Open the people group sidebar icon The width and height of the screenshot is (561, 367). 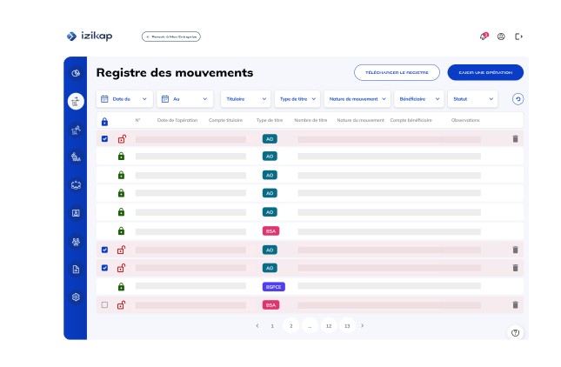pos(76,242)
